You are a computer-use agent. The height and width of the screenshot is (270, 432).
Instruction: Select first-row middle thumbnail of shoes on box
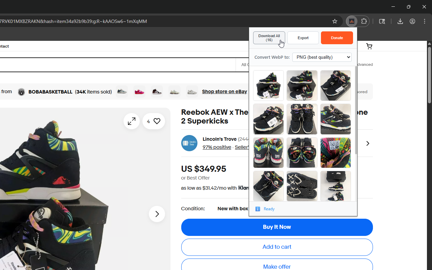[x=302, y=85]
